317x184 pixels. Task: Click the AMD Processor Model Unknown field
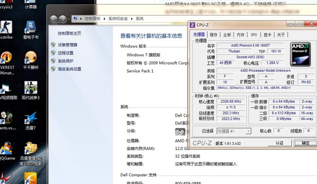[265, 71]
